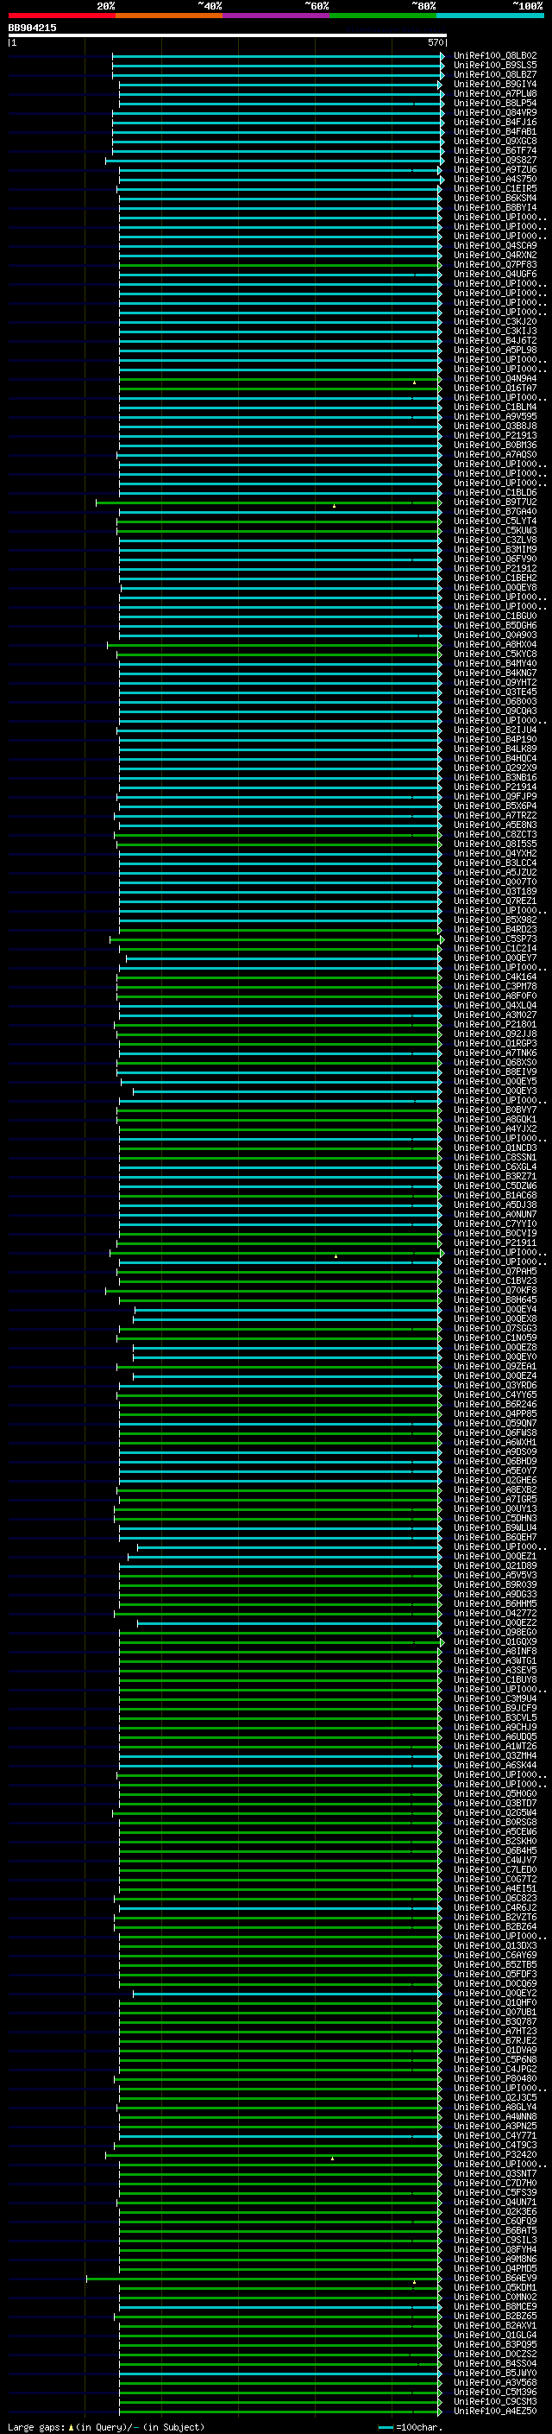Open hit UniRef100_A7PLW8
The height and width of the screenshot is (2434, 552).
coord(494,93)
